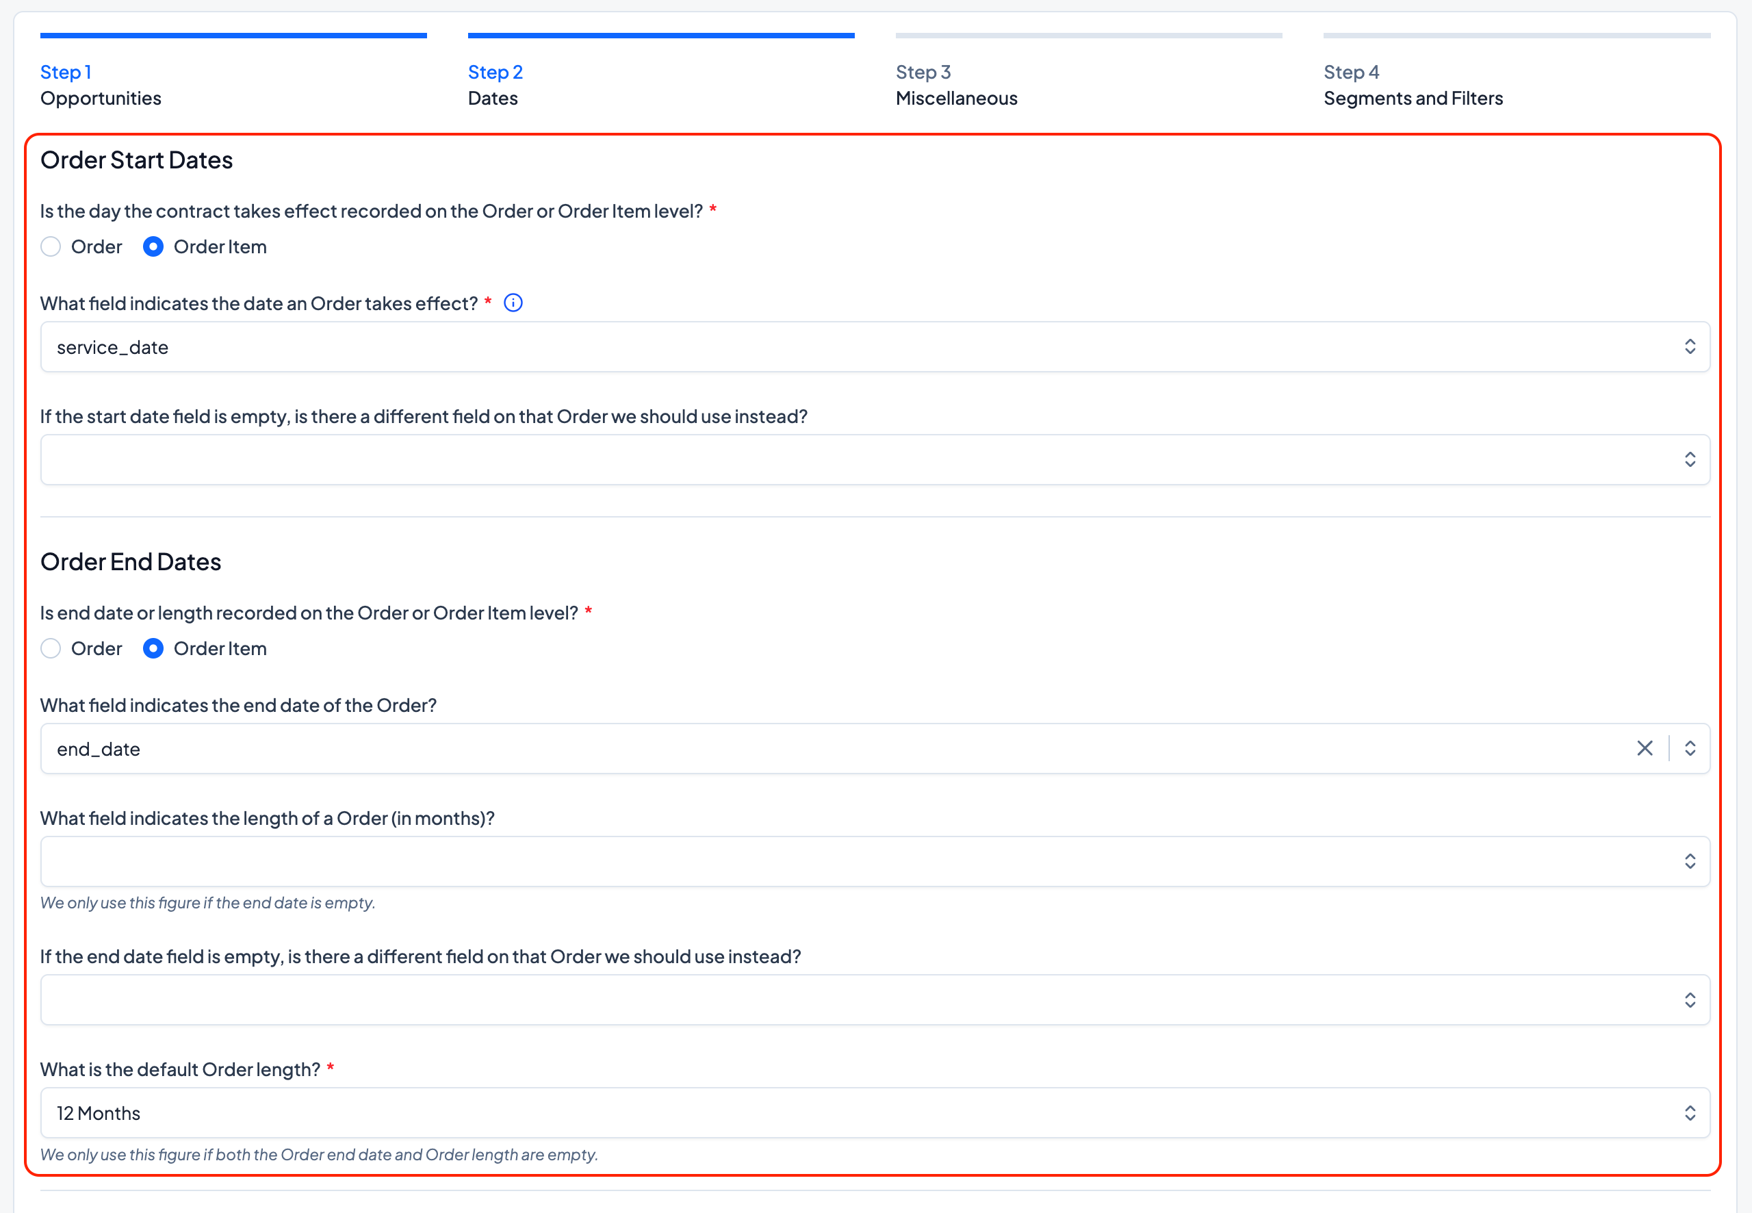
Task: Select Order Item radio under Order End Dates
Action: pyautogui.click(x=153, y=649)
